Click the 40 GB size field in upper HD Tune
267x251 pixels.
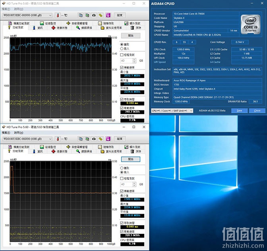pos(126,61)
